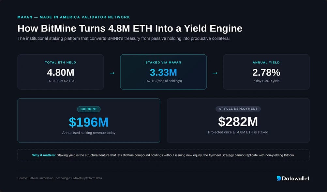327x192 pixels.
Task: Select the CURRENT pill badge
Action: pos(89,109)
